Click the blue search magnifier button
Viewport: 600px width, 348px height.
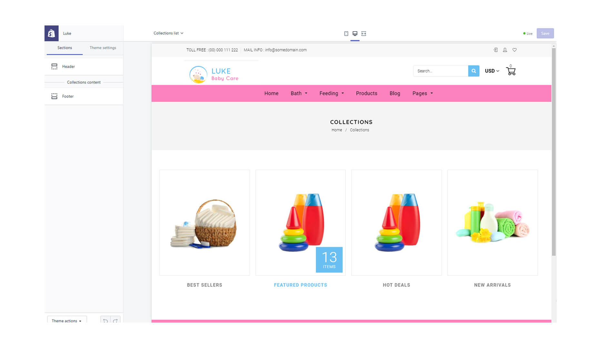474,71
